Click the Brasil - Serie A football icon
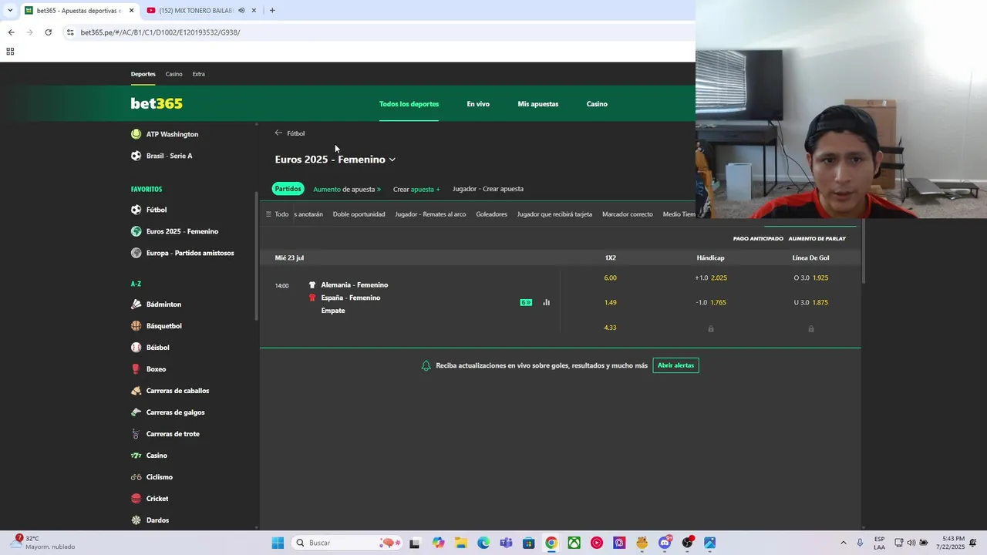The height and width of the screenshot is (555, 987). [x=136, y=156]
